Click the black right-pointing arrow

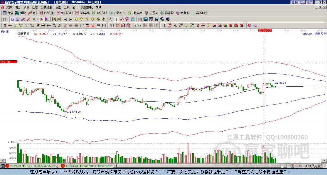pos(71,19)
